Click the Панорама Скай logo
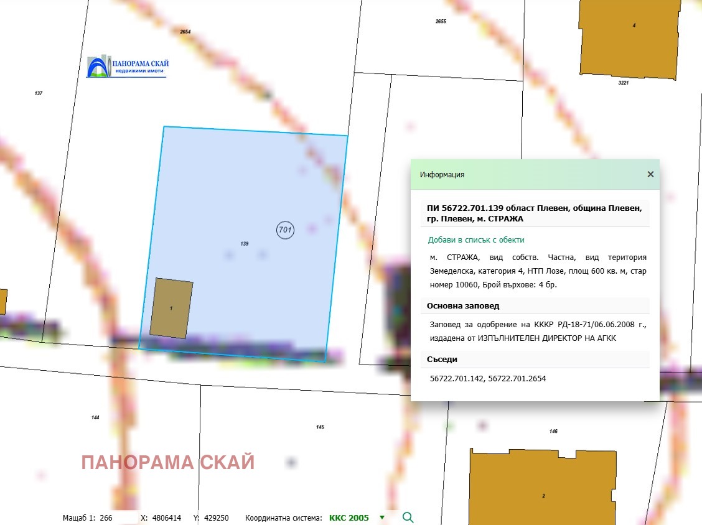 pos(128,67)
